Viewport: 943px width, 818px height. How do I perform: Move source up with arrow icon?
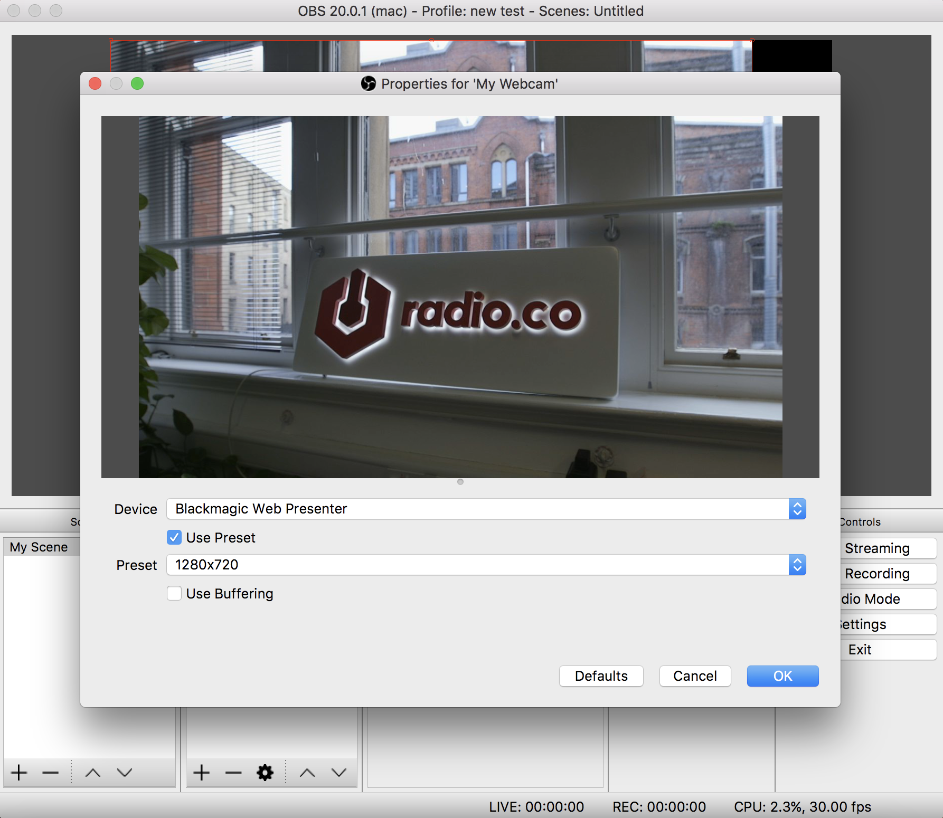click(307, 773)
